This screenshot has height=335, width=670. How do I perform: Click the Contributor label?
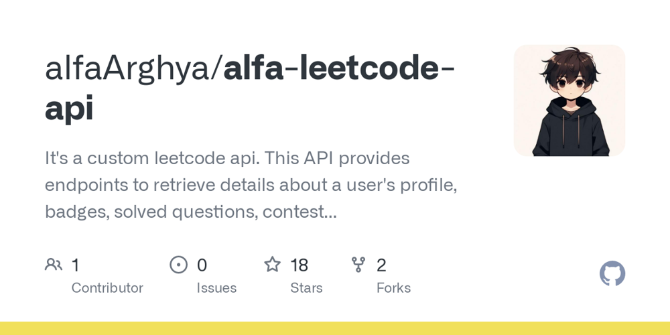click(x=107, y=288)
